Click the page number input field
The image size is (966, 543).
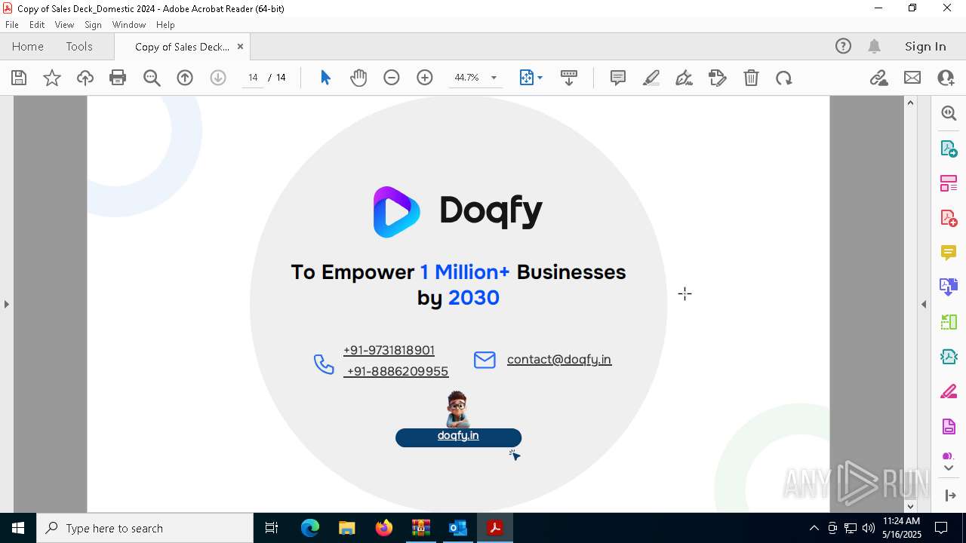point(253,78)
